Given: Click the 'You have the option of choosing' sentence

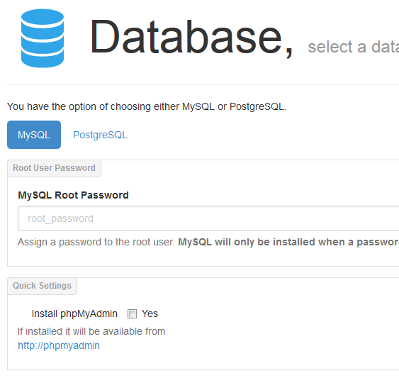Looking at the screenshot, I should click(x=147, y=106).
